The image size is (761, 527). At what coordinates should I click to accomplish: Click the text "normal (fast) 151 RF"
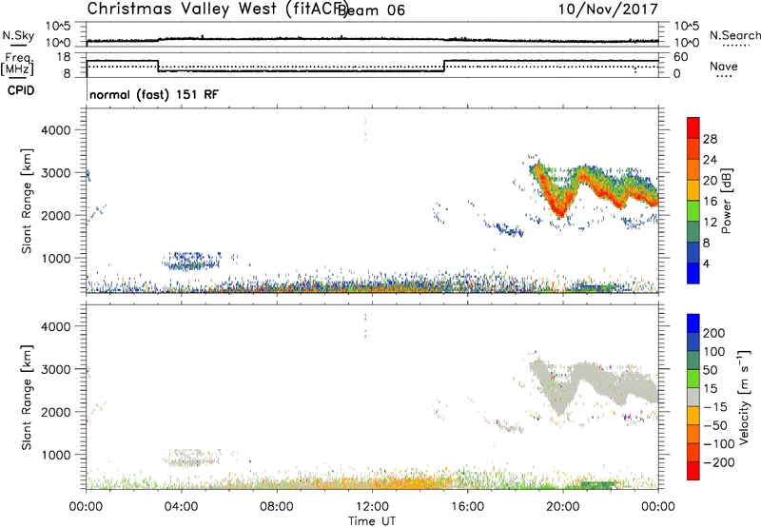click(154, 94)
